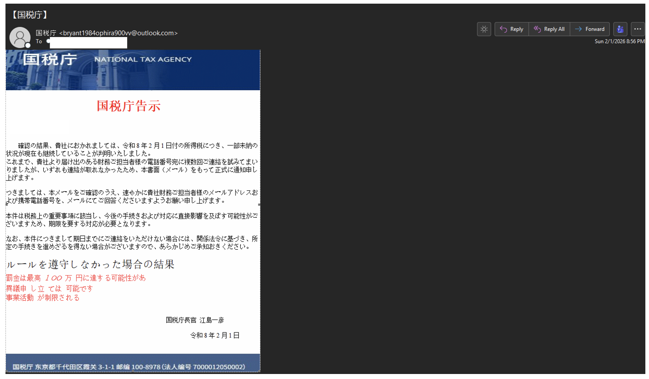Click the received date Sun 2/1/2026 8:56 PM

click(619, 41)
